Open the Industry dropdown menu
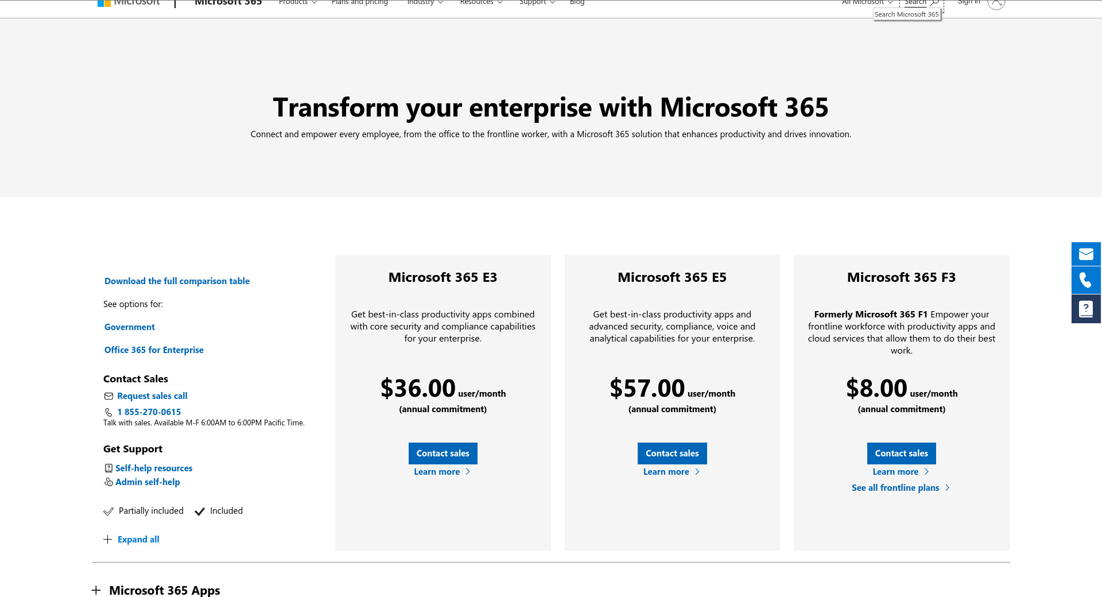Image resolution: width=1102 pixels, height=597 pixels. coord(425,3)
